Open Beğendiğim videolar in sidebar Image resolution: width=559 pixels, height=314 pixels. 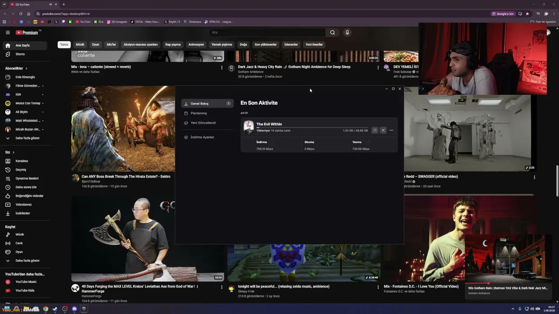pos(25,196)
